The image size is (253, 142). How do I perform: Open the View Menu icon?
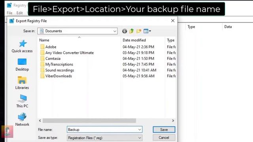click(147, 31)
